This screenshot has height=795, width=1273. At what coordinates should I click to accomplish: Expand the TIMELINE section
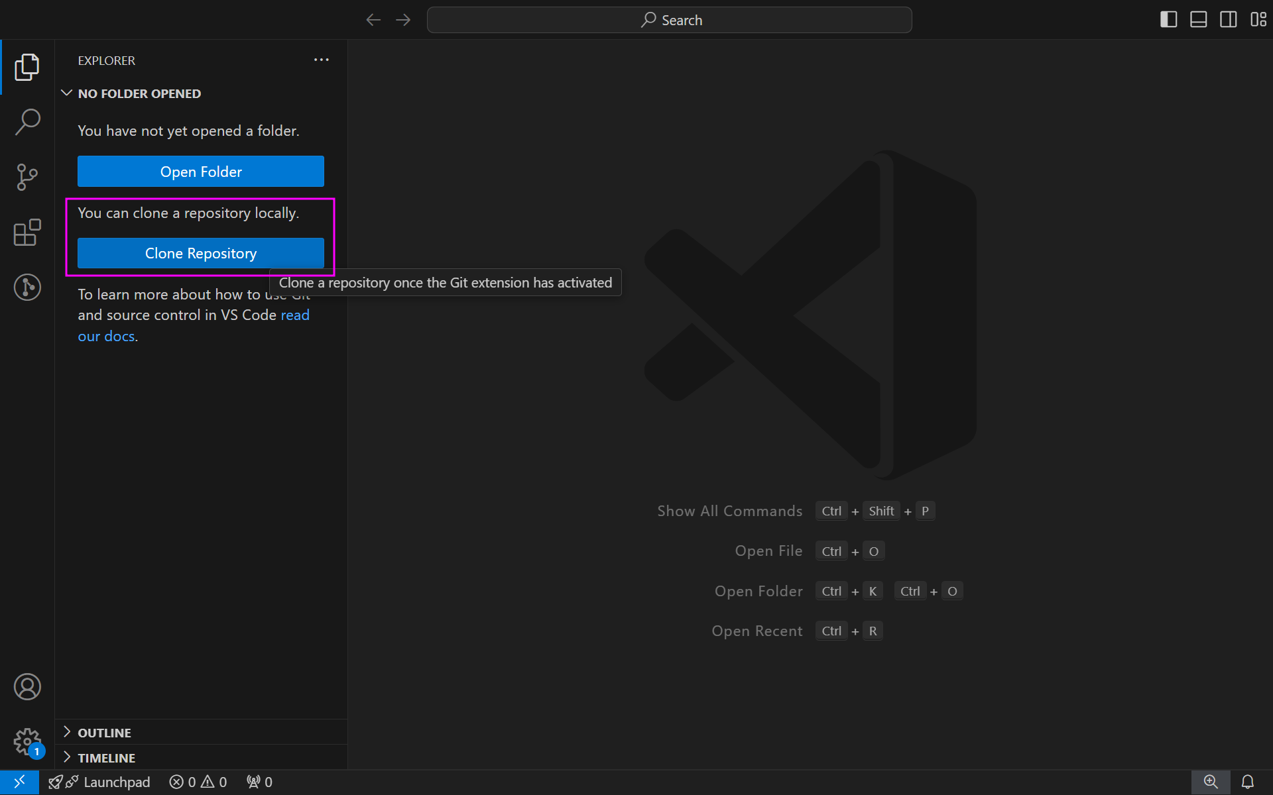(201, 758)
